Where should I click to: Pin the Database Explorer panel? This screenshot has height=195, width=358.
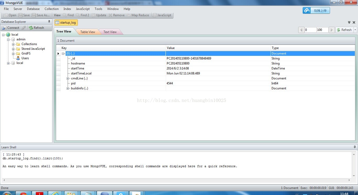click(49, 22)
